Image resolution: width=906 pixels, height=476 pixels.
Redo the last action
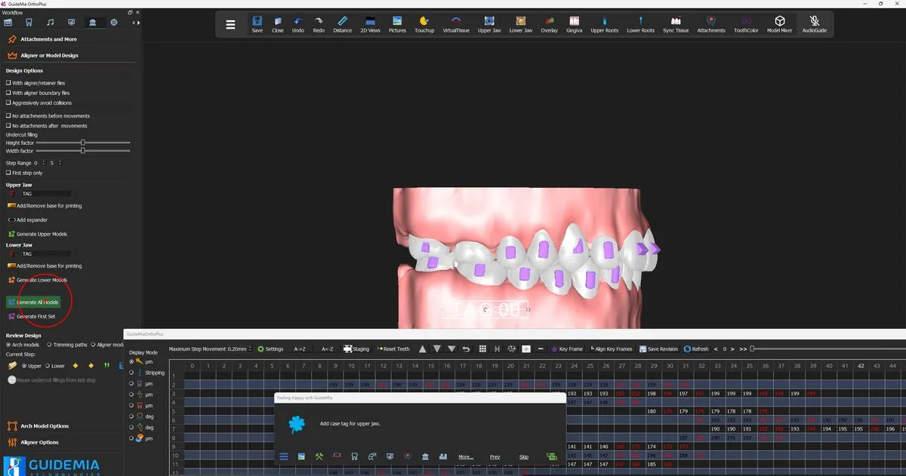(319, 24)
